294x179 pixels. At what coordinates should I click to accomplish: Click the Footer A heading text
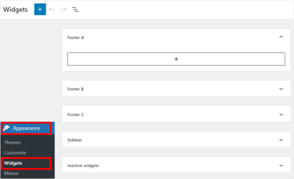(75, 38)
